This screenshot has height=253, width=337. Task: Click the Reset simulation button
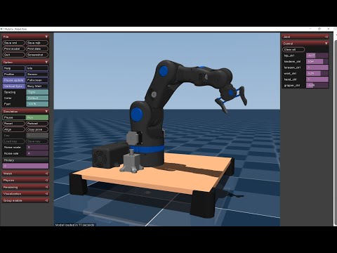13,124
